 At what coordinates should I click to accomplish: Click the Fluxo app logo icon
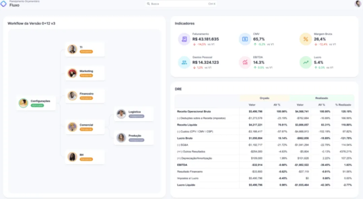point(3,4)
